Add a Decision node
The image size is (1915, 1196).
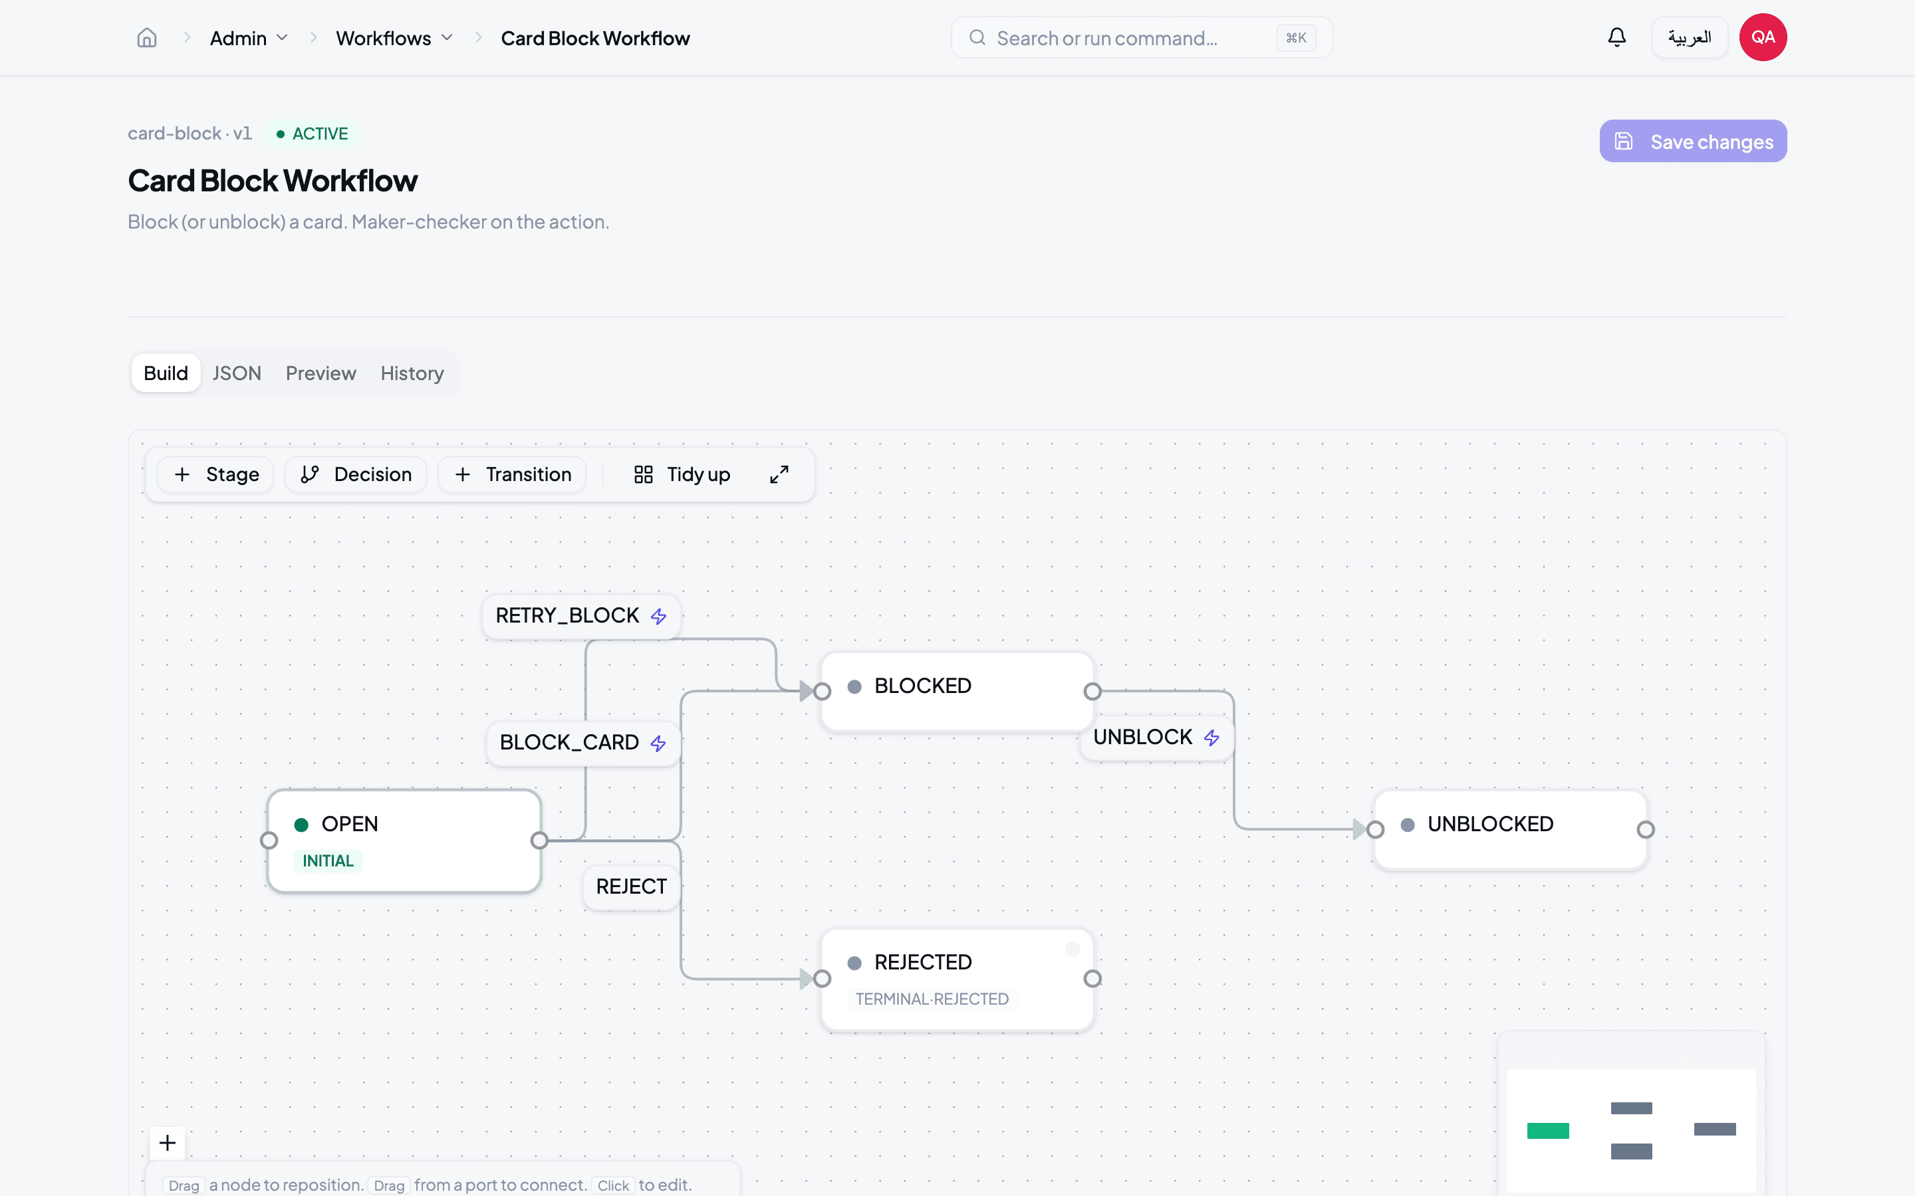pos(355,474)
